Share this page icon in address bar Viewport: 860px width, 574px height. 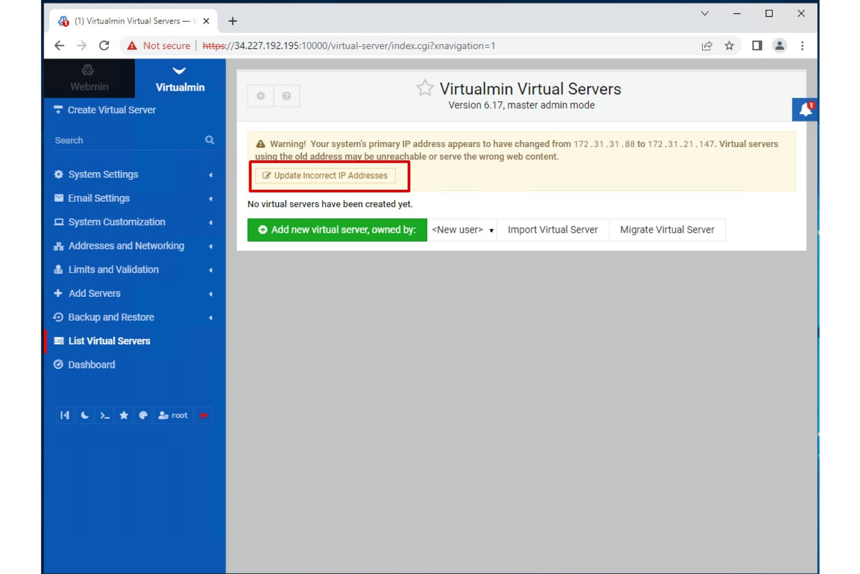[x=707, y=46]
